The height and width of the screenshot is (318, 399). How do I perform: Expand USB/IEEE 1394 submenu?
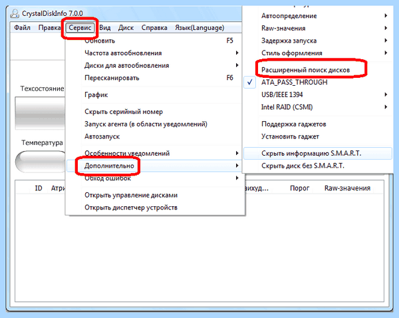(x=318, y=94)
